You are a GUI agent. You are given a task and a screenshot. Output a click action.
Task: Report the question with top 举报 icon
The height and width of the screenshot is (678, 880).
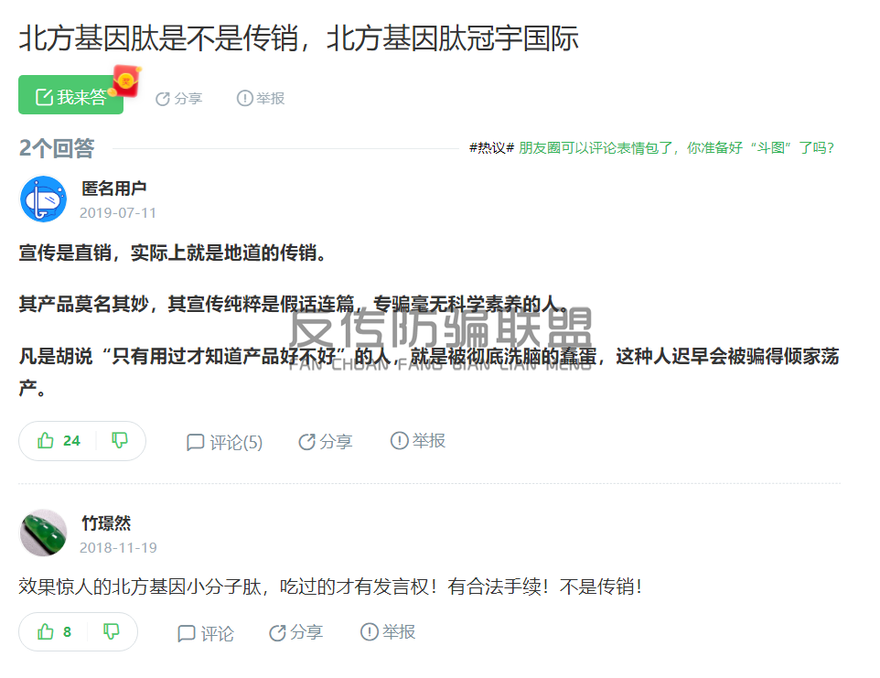tap(261, 98)
